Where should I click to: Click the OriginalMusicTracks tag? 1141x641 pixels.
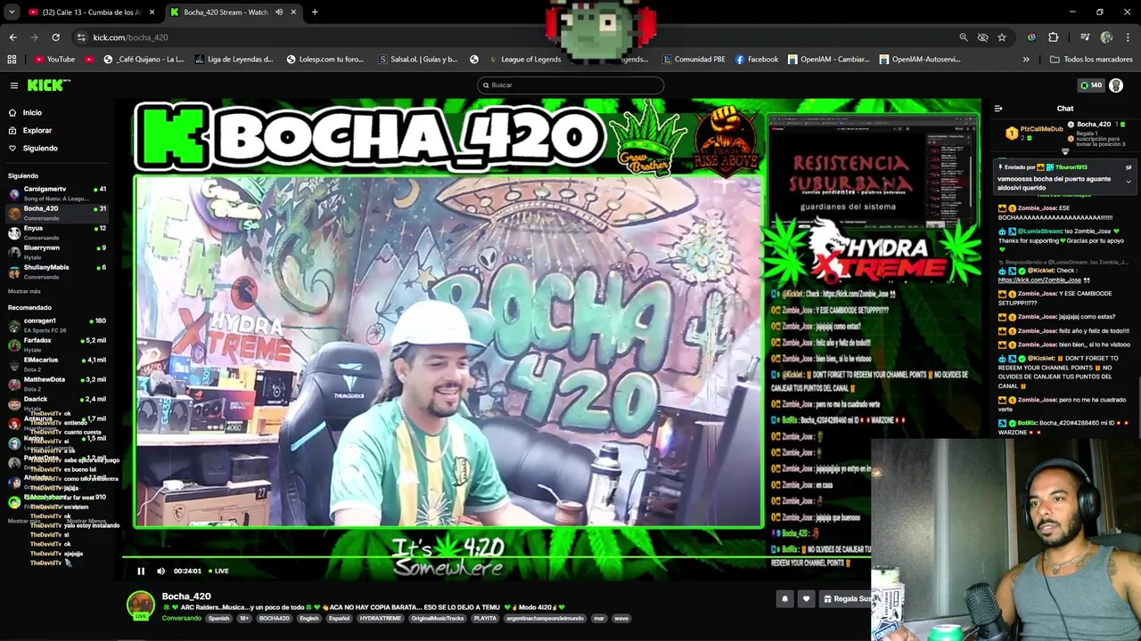pos(439,618)
